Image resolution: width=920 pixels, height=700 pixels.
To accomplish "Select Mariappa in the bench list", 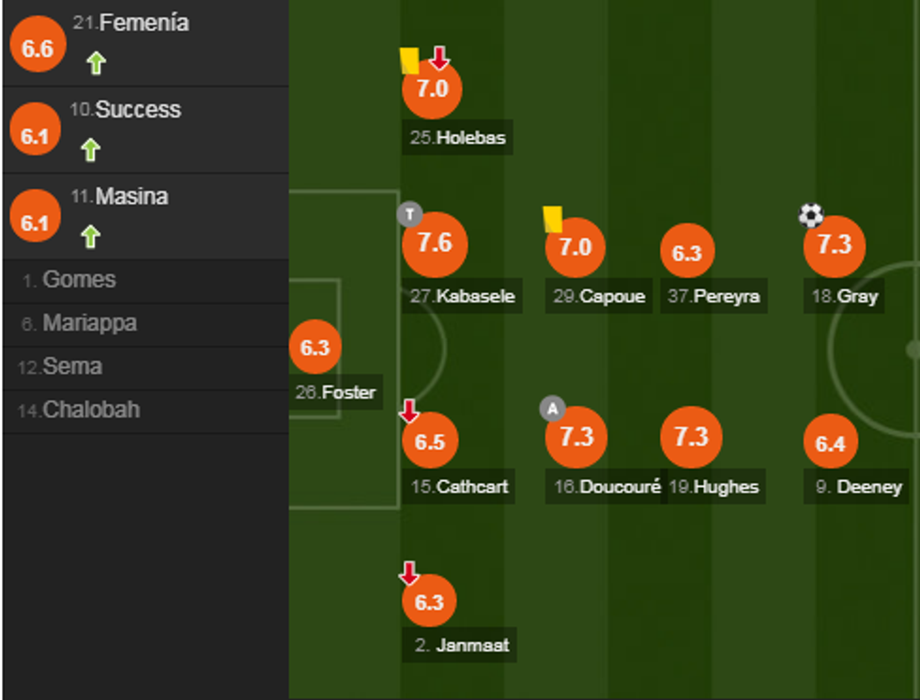I will [90, 323].
